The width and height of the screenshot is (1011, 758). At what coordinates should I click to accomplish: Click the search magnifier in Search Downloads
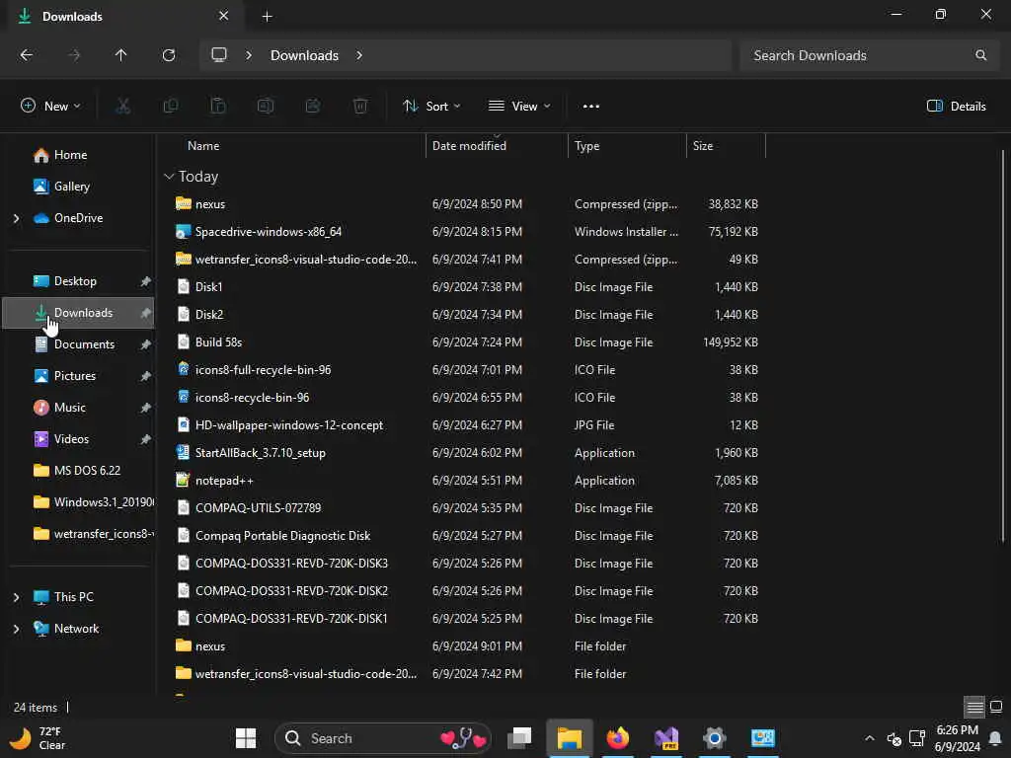[x=980, y=55]
